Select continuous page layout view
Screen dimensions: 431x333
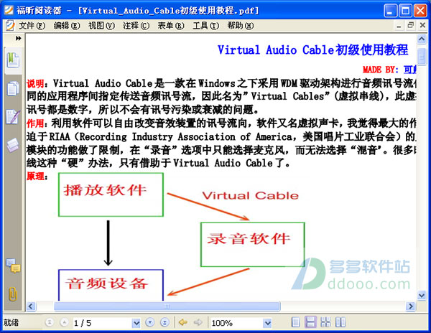[310, 322]
